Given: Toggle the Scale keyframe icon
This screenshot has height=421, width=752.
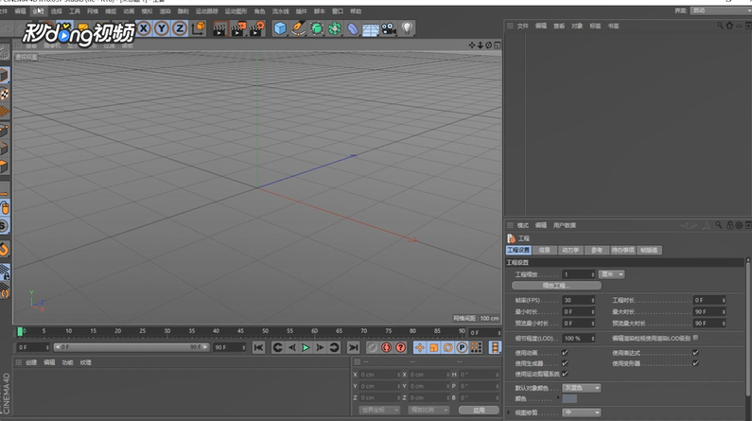Looking at the screenshot, I should coord(433,347).
